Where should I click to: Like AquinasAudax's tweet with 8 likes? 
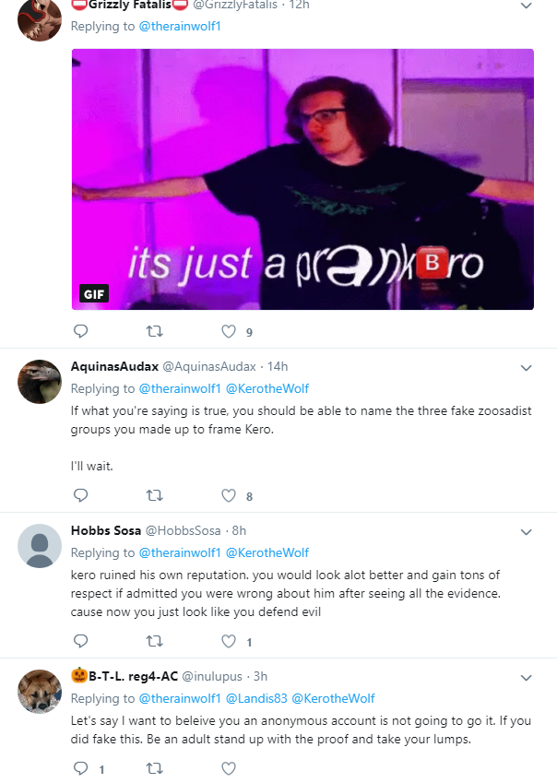point(229,495)
